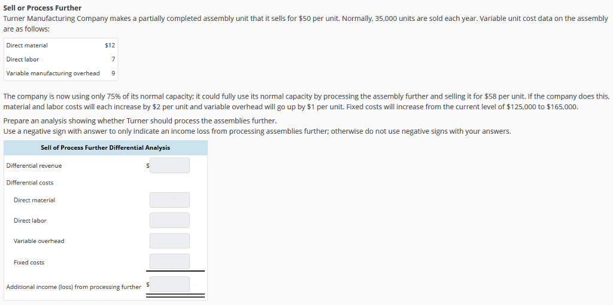The height and width of the screenshot is (305, 613).
Task: Click the direct labor cost value 7
Action: point(113,59)
